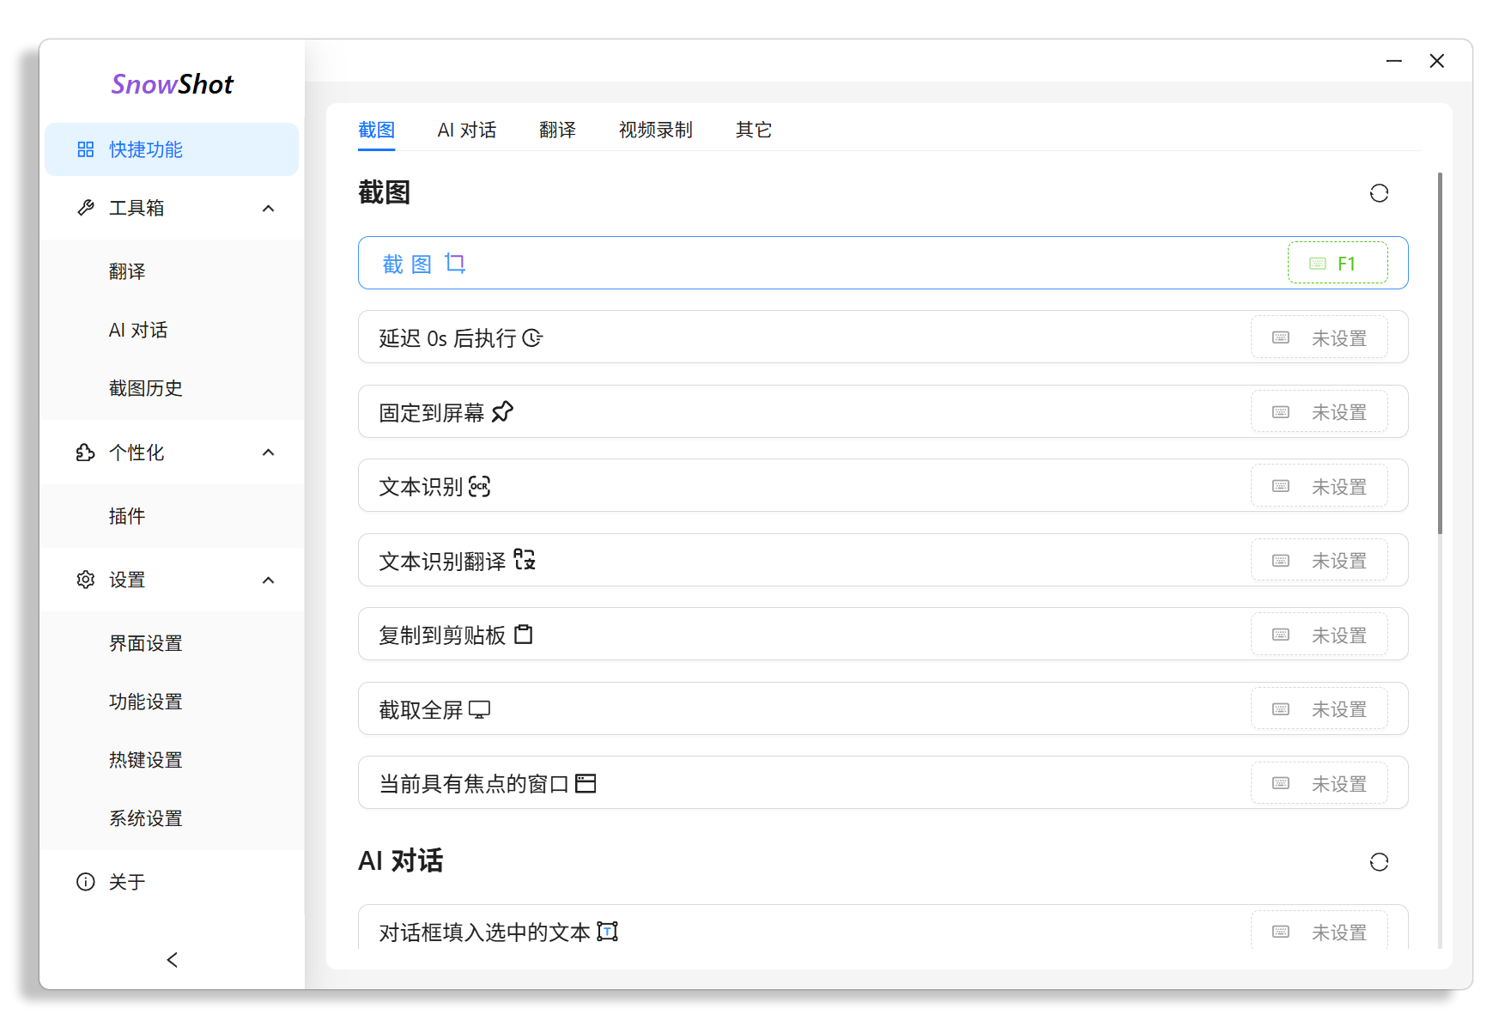Click the clipboard icon on 复制到剪贴板 row
The height and width of the screenshot is (1027, 1511).
(x=524, y=635)
